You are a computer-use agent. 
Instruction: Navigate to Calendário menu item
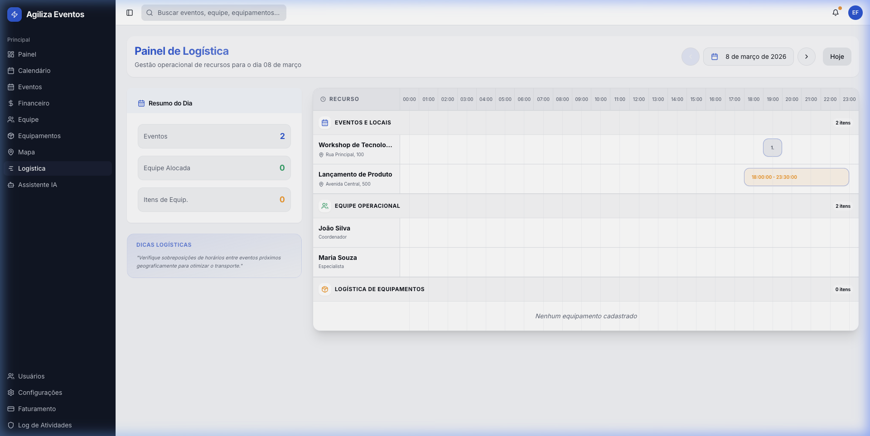point(34,71)
